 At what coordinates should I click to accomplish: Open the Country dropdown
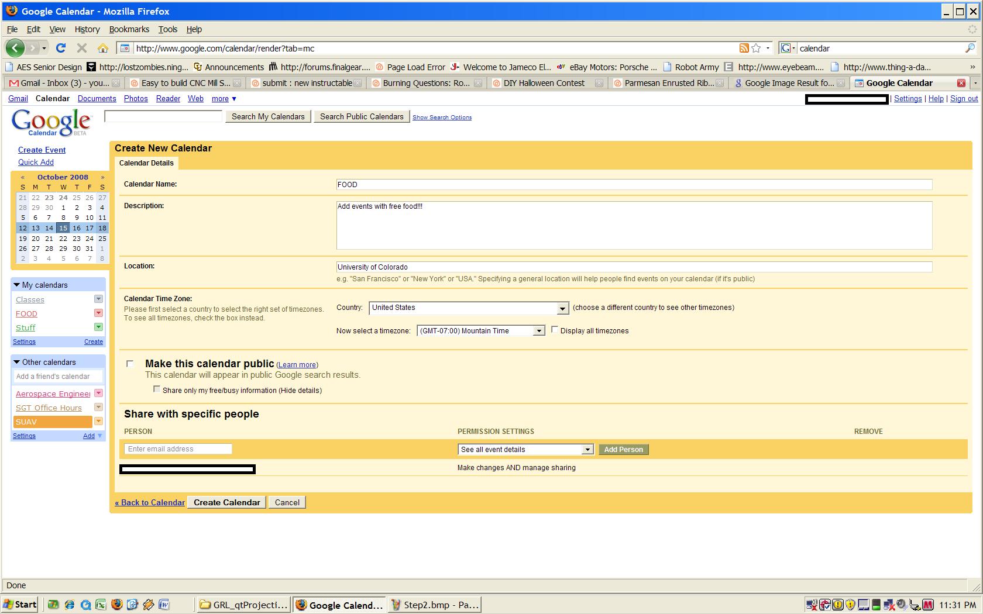coord(469,308)
